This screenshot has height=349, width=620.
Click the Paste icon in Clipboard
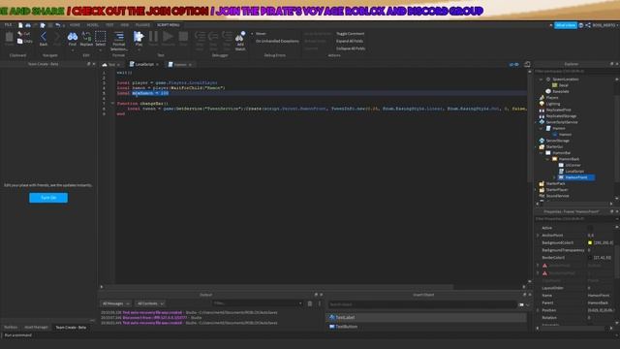tap(9, 38)
